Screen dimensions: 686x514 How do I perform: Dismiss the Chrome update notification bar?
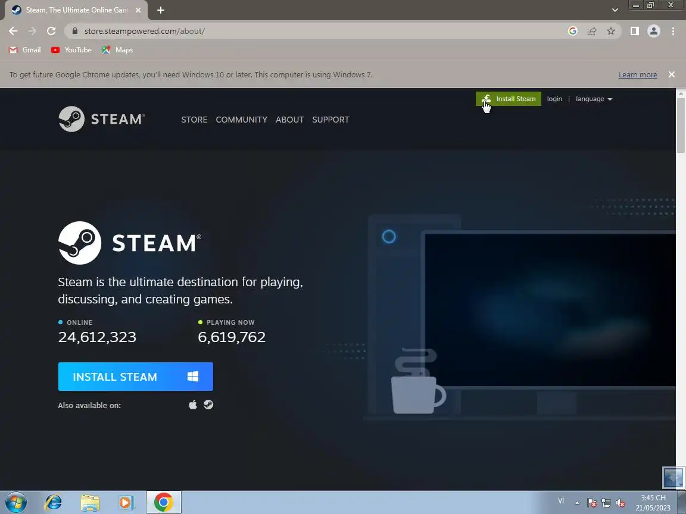pos(672,75)
